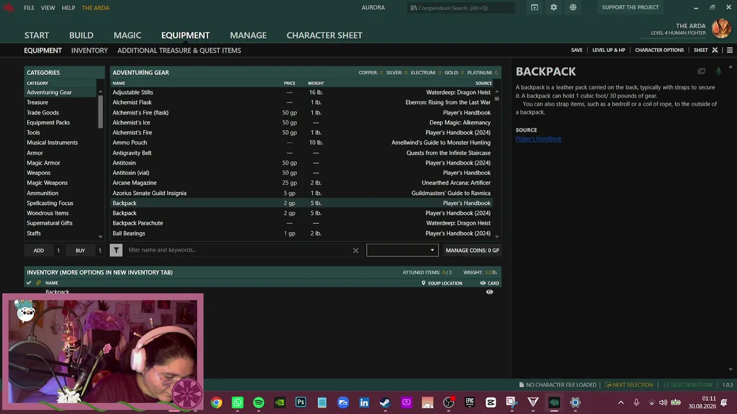Open the settings gear in title bar

click(x=554, y=7)
